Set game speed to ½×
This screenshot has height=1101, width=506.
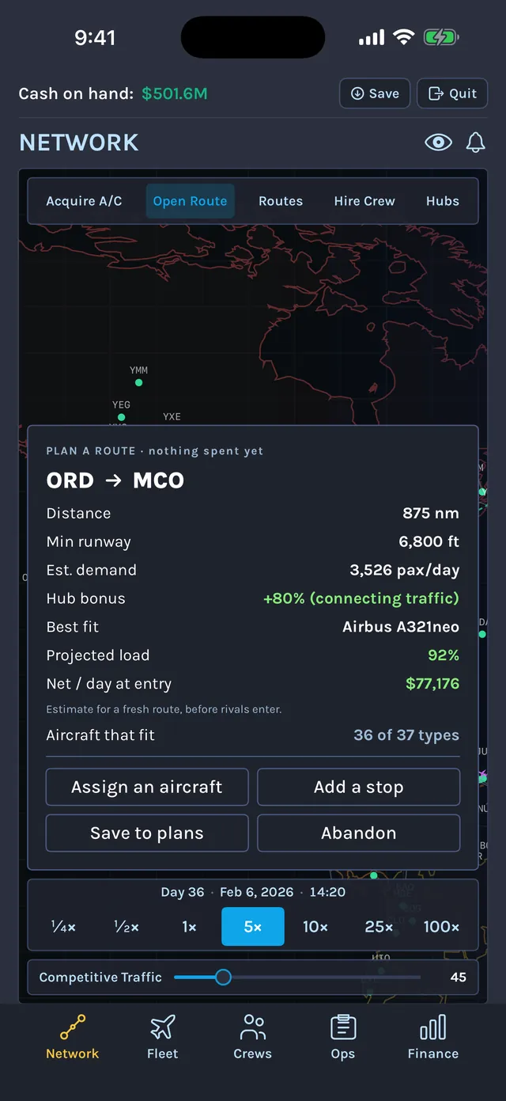tap(126, 927)
